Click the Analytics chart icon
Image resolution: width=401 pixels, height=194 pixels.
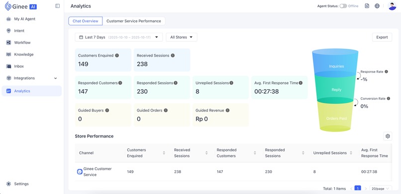click(x=8, y=91)
